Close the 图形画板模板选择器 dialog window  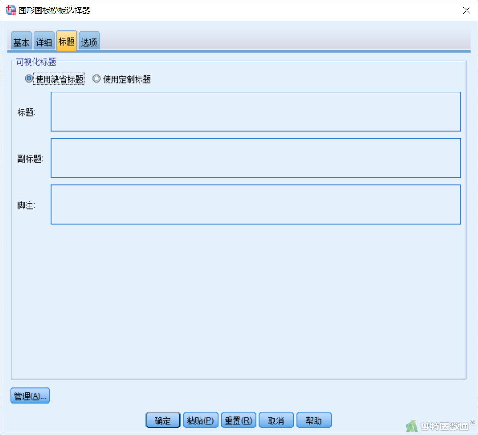tap(467, 10)
